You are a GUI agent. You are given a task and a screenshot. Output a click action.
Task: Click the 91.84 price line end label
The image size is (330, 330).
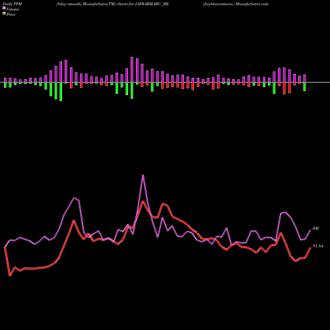317,246
